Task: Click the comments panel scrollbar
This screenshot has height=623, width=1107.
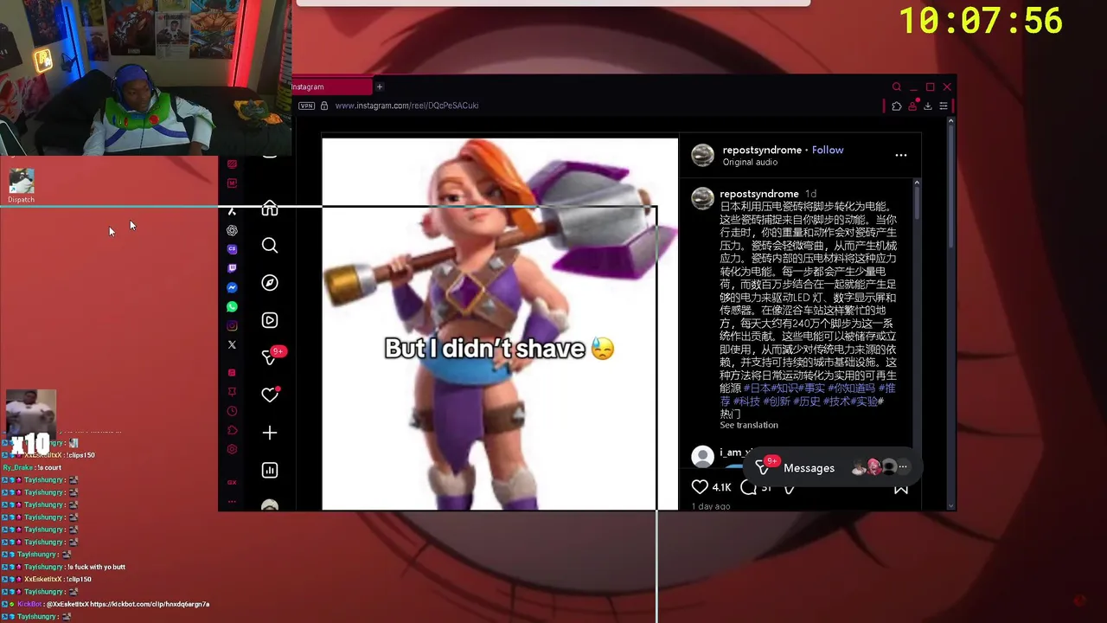Action: click(917, 201)
